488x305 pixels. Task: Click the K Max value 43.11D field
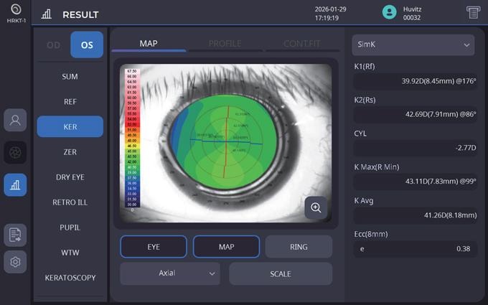[416, 182]
